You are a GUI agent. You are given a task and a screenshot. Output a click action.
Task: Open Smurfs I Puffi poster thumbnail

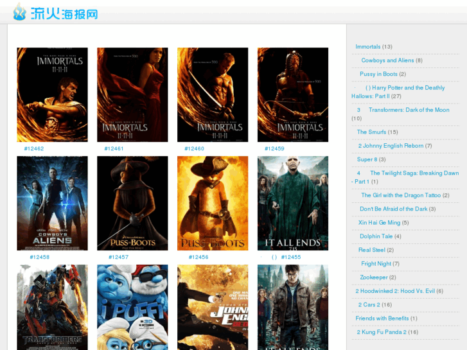click(x=132, y=308)
